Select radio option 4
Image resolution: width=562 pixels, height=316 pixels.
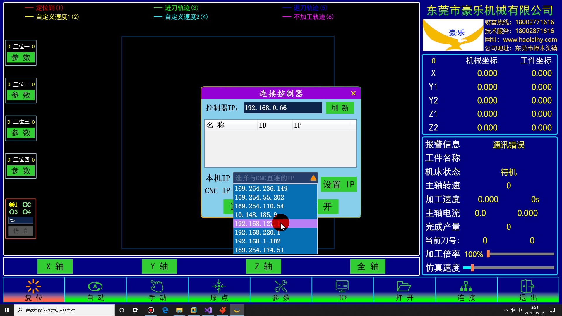25,212
